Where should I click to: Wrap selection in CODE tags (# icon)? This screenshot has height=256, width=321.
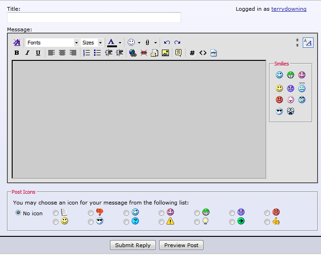pyautogui.click(x=192, y=53)
